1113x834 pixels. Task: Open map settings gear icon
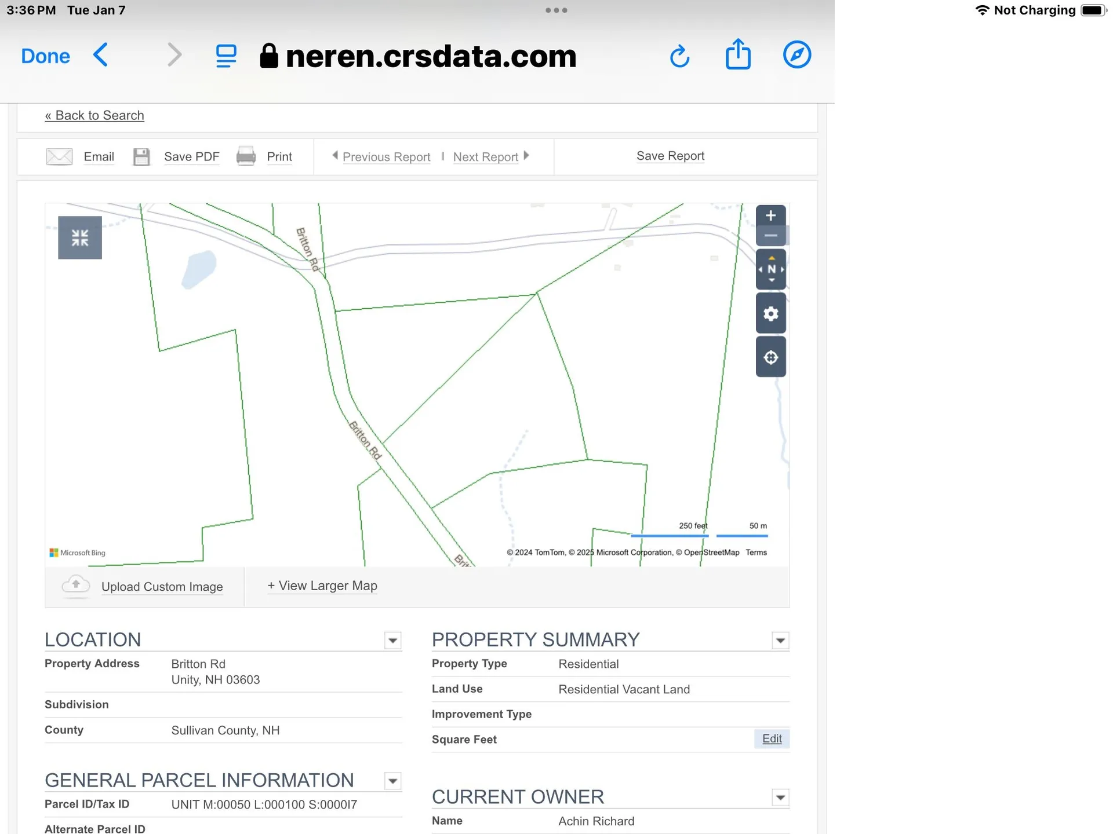770,313
